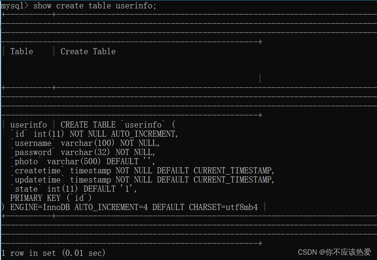Viewport: 377px width, 260px height.
Task: Click the 'Table' column header
Action: [x=21, y=51]
